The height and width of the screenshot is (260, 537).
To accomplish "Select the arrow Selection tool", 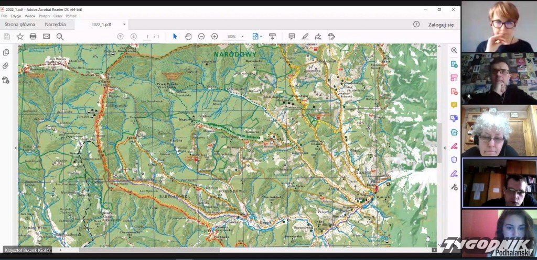I will coord(175,37).
